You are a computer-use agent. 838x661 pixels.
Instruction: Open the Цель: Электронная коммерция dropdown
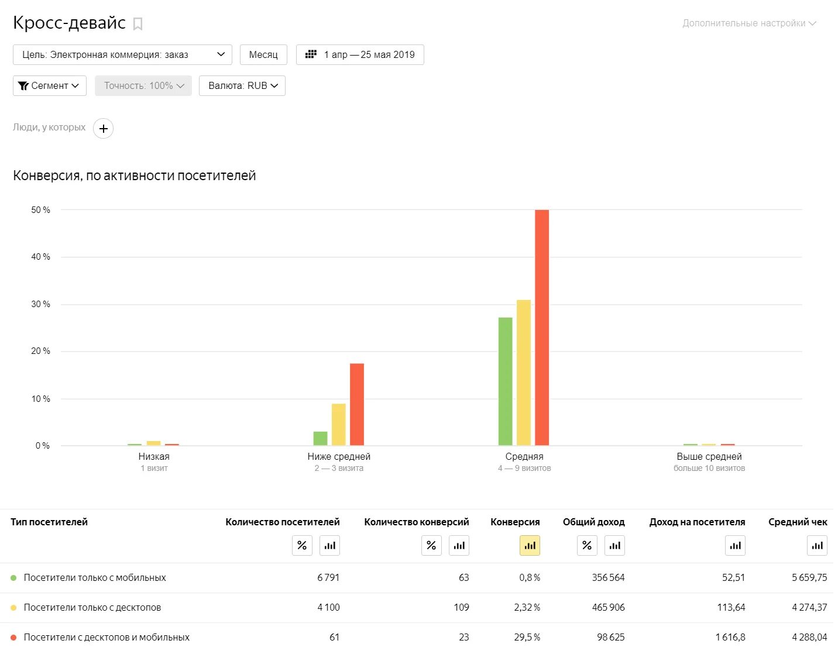pyautogui.click(x=122, y=54)
